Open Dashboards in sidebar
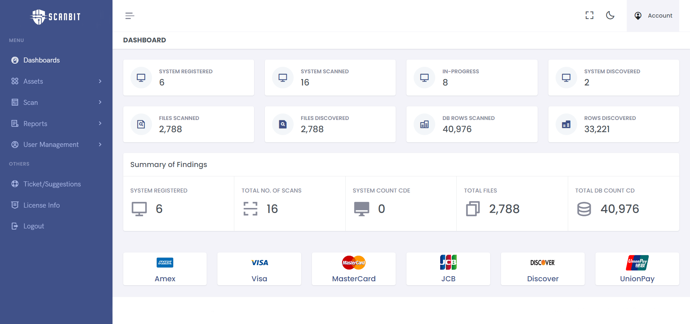 [41, 60]
